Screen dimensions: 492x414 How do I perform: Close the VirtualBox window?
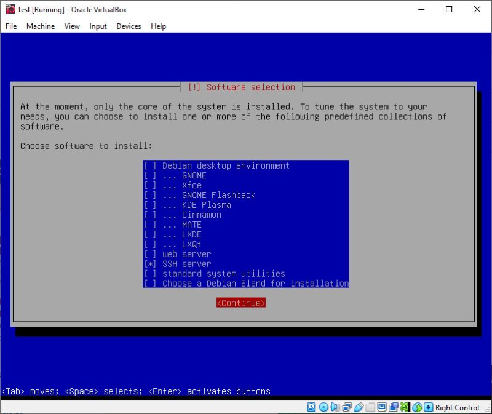[x=477, y=9]
